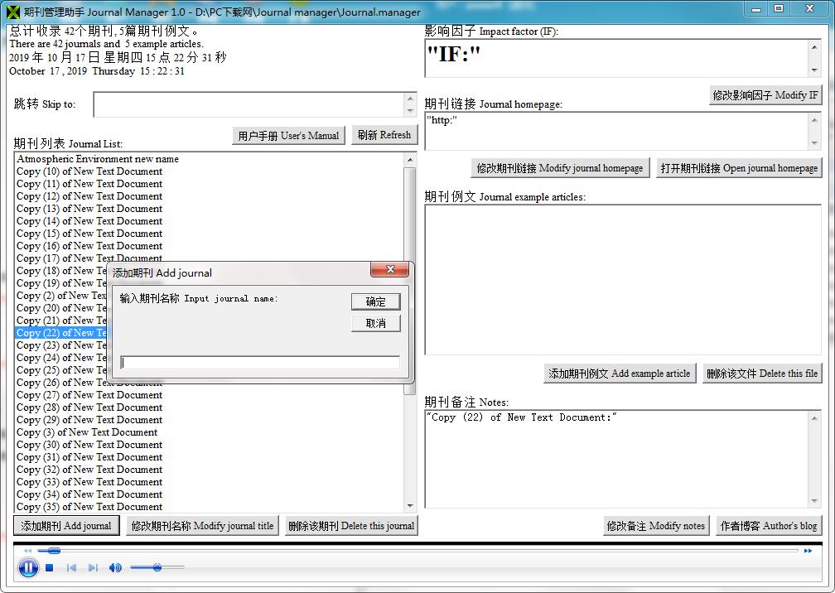Click inside the Notes text area
The image size is (835, 593).
pyautogui.click(x=616, y=459)
